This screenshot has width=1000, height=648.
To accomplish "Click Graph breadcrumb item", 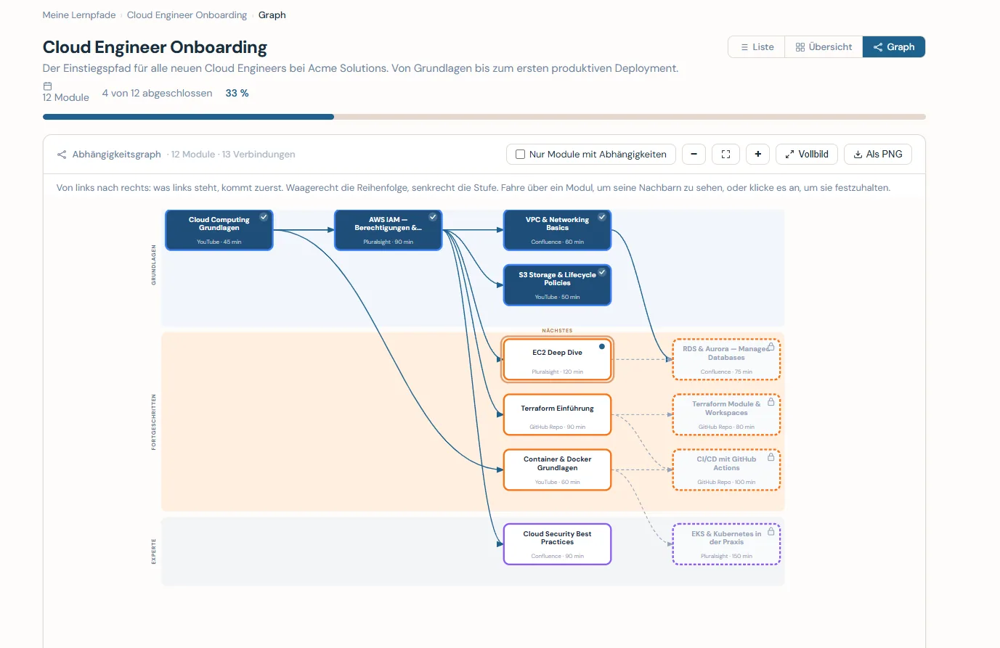I will tap(272, 15).
